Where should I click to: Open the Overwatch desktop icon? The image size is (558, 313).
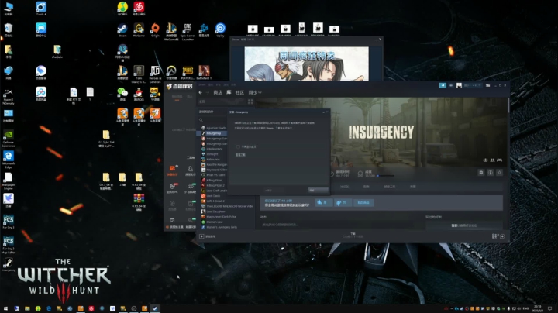(x=171, y=74)
